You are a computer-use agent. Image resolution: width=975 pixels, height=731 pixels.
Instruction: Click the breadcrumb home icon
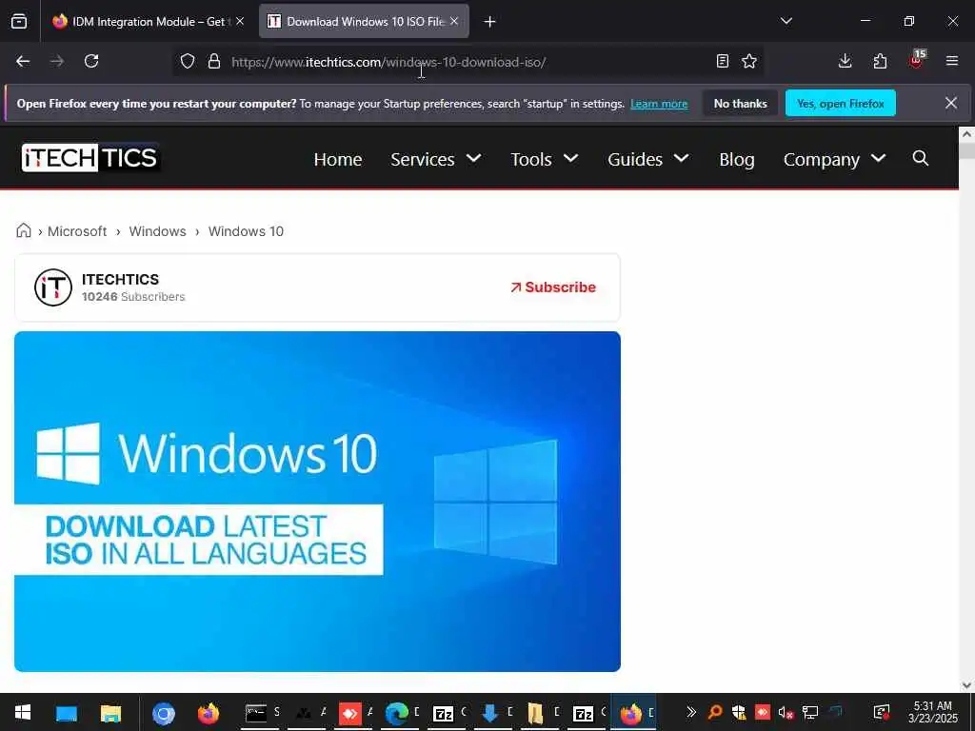[x=24, y=230]
